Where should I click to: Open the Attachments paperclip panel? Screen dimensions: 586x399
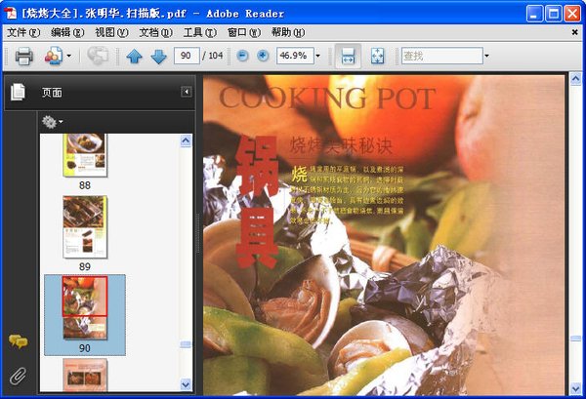coord(18,376)
